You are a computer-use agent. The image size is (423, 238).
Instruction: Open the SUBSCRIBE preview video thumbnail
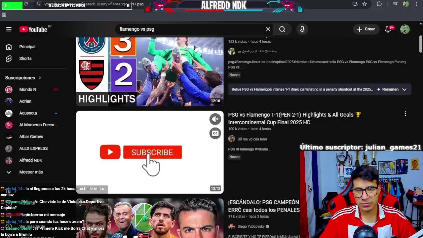tap(150, 152)
